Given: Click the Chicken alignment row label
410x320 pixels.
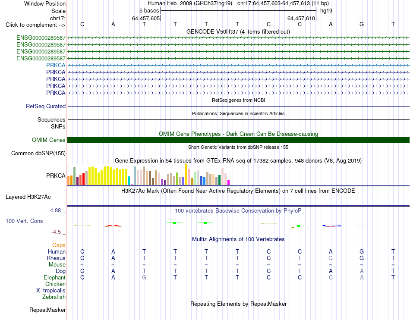Looking at the screenshot, I should [x=55, y=284].
